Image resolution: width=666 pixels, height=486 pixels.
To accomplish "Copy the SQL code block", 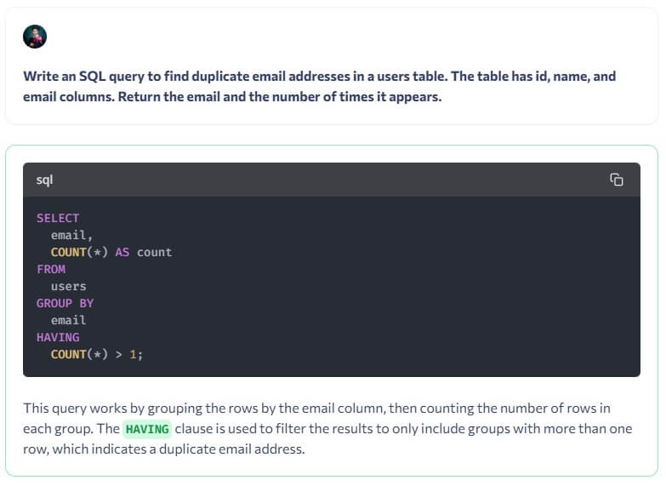I will tap(617, 180).
